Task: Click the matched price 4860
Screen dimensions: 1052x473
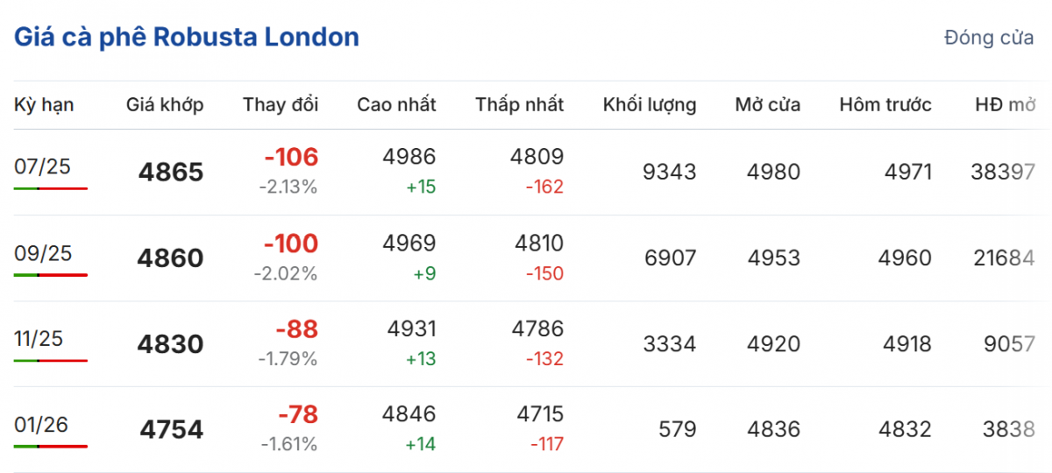Action: (x=170, y=258)
